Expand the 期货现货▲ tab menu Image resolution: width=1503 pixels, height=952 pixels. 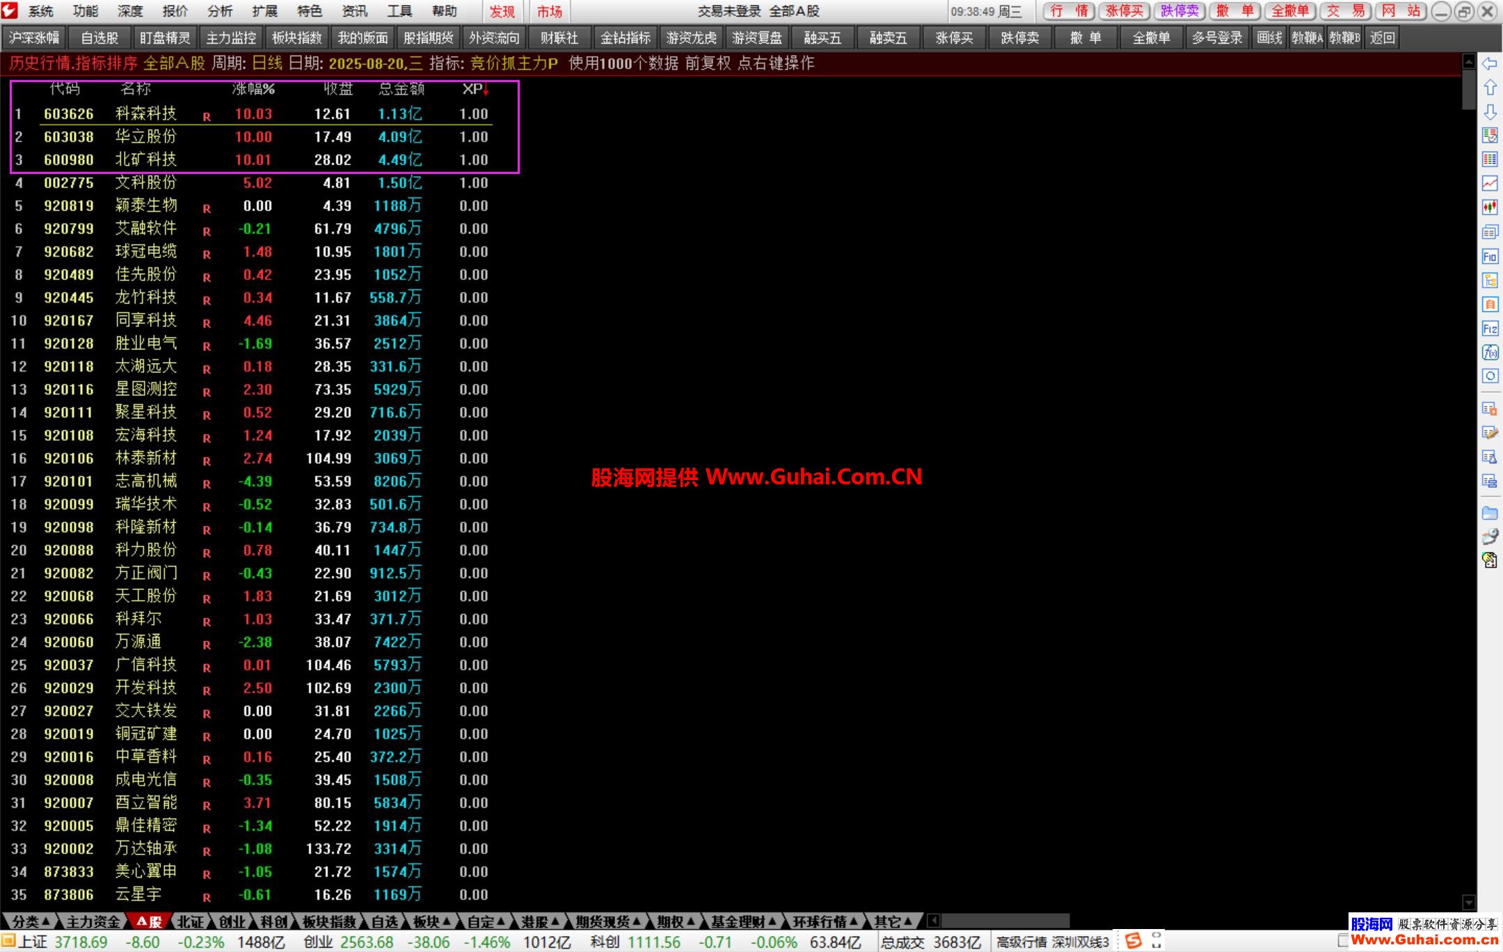[607, 921]
